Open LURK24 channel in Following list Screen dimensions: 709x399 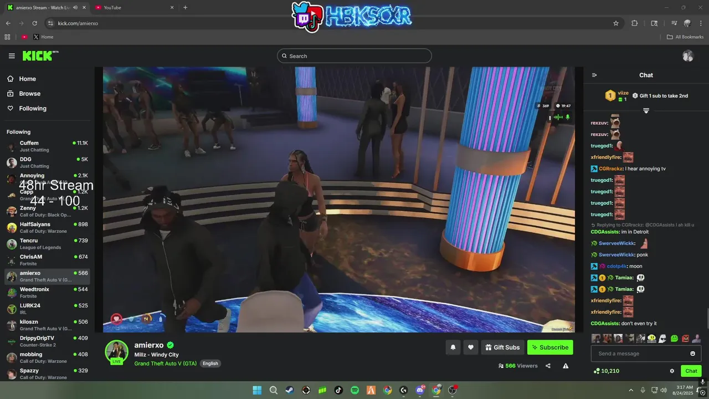(x=47, y=309)
